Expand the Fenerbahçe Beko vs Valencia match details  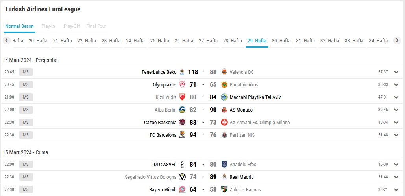(396, 72)
